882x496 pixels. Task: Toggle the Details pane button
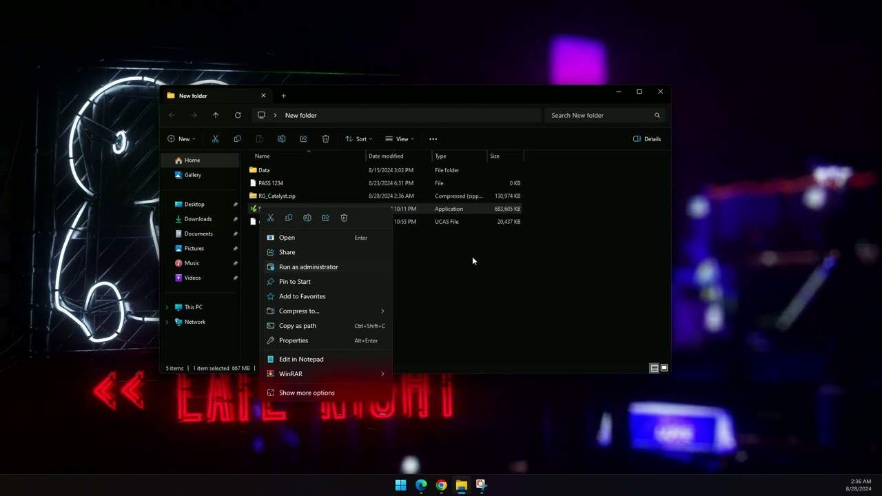647,138
